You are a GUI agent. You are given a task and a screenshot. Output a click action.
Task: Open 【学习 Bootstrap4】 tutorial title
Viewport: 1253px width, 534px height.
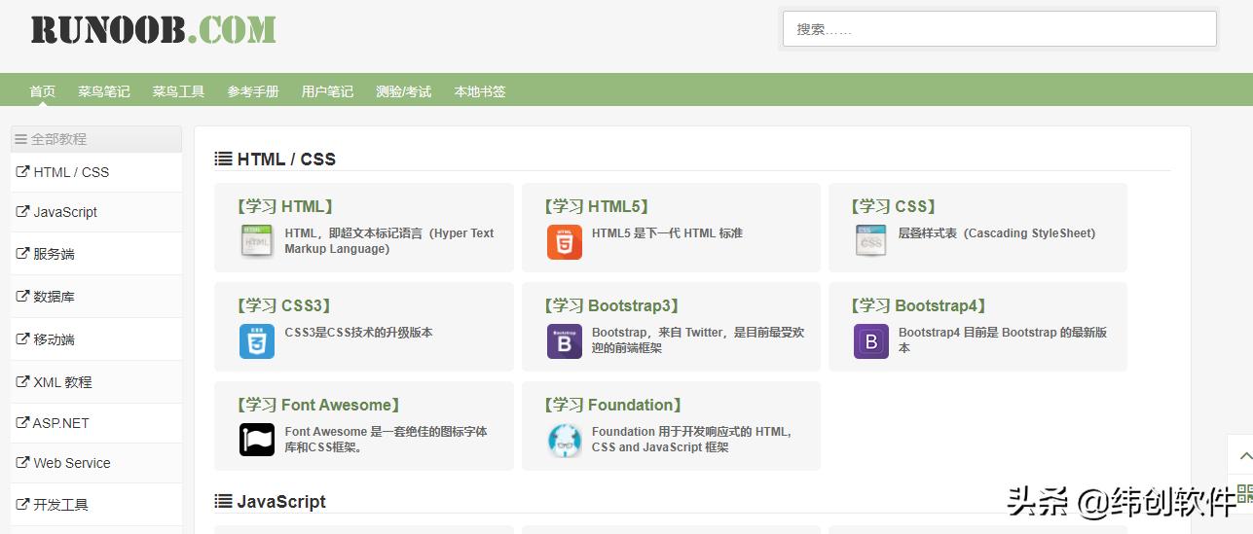[919, 305]
